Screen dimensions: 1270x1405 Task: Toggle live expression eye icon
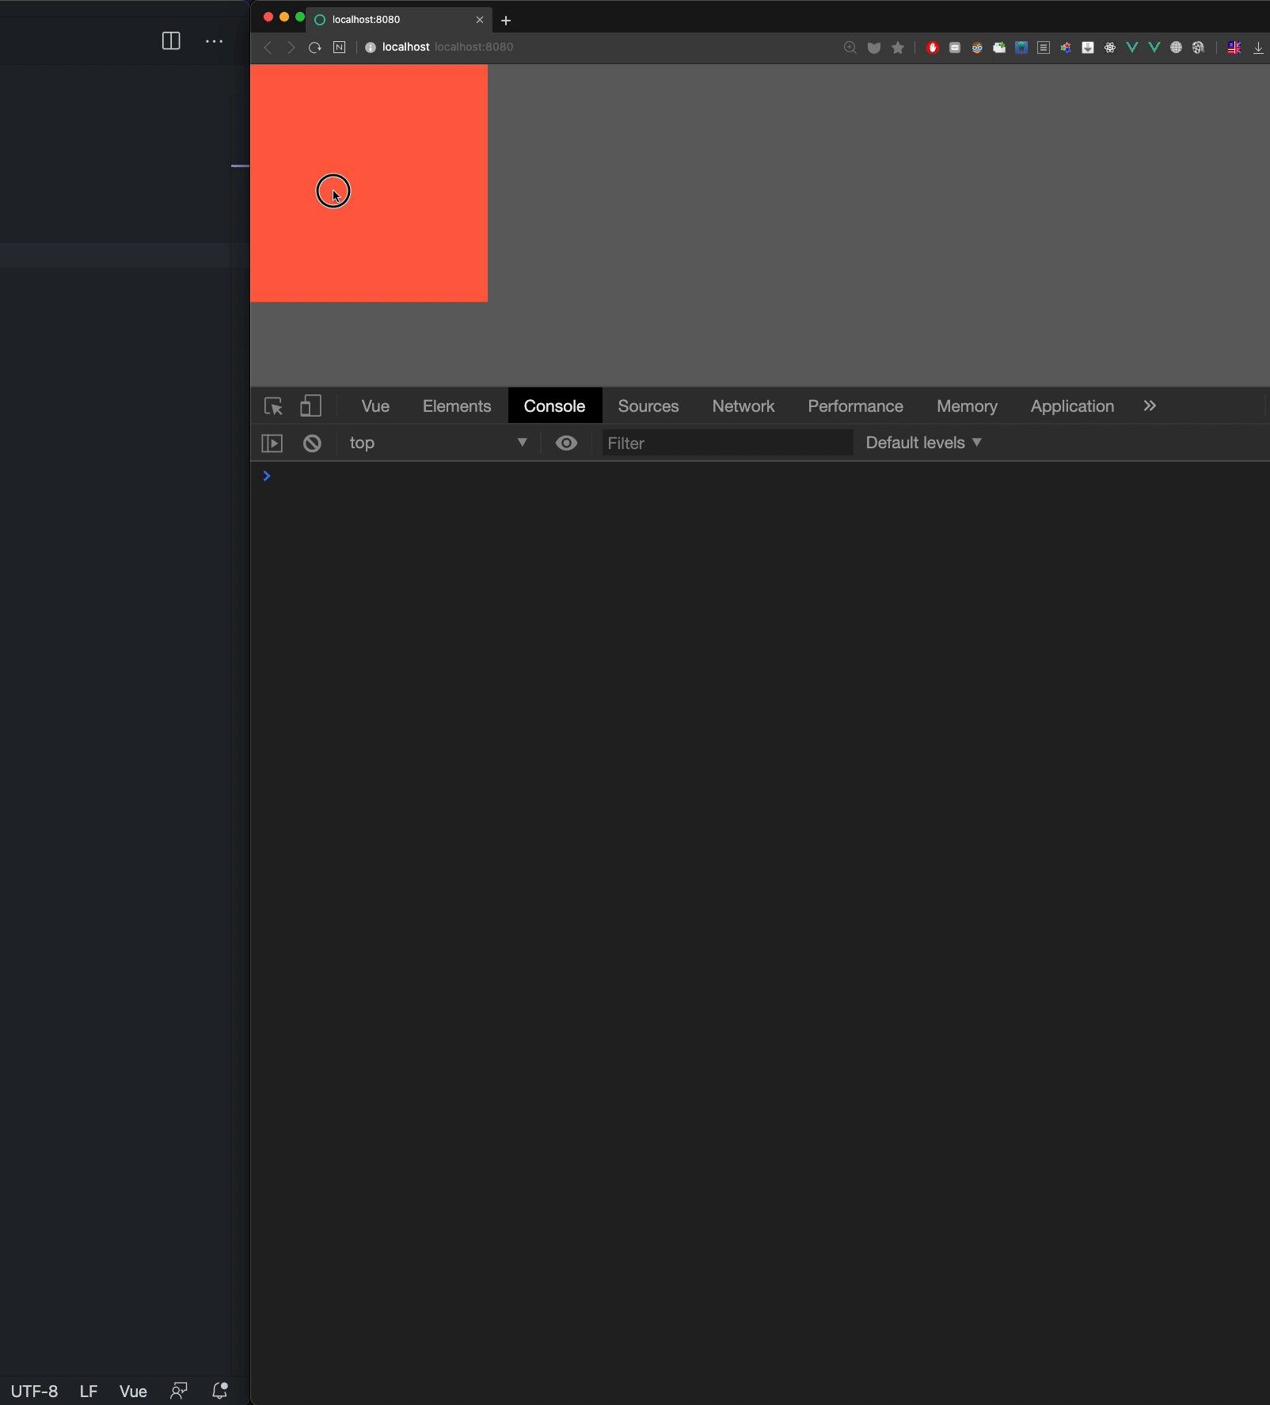click(x=566, y=443)
